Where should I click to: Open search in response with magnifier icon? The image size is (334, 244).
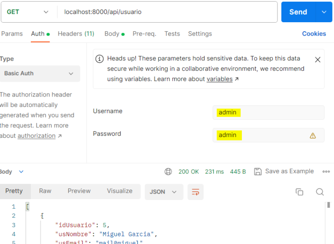tap(320, 192)
